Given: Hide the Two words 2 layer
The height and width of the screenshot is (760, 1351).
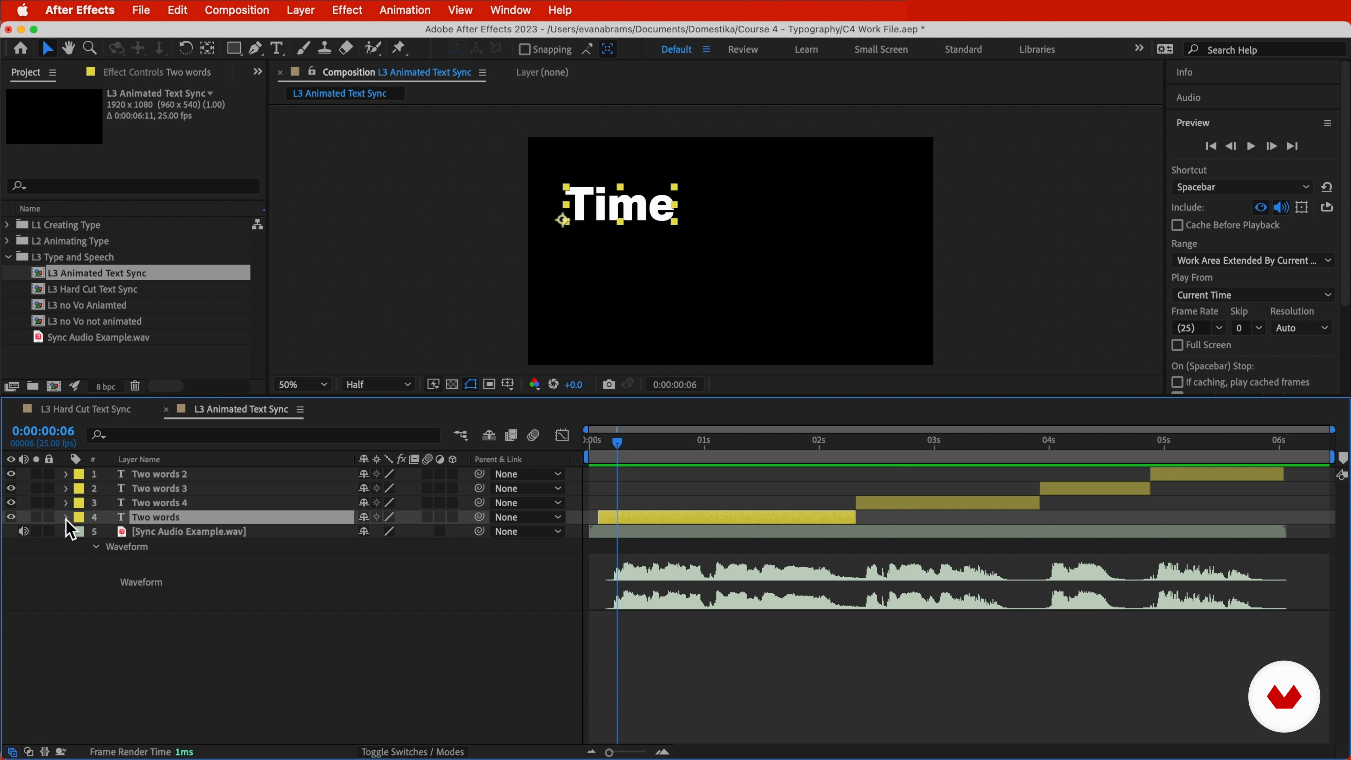Looking at the screenshot, I should click(x=11, y=474).
